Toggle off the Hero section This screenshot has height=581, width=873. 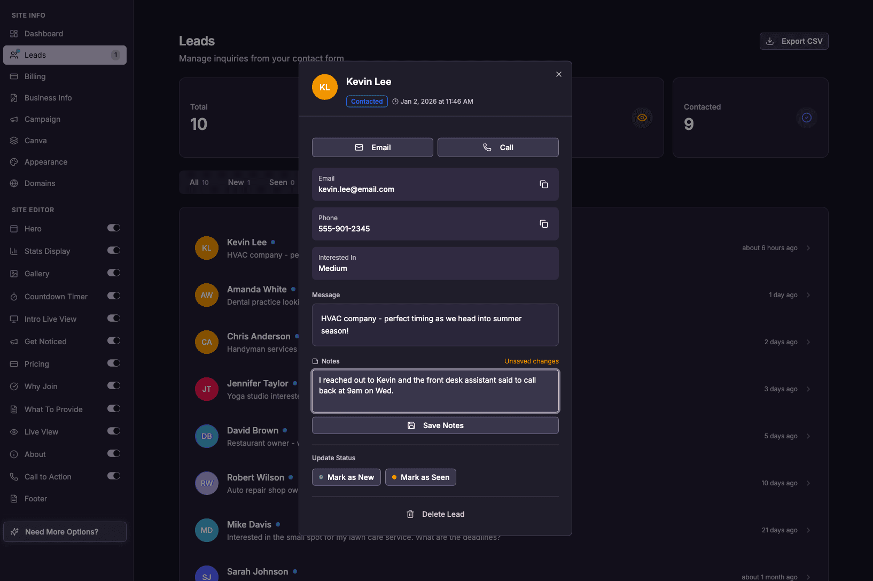click(114, 228)
